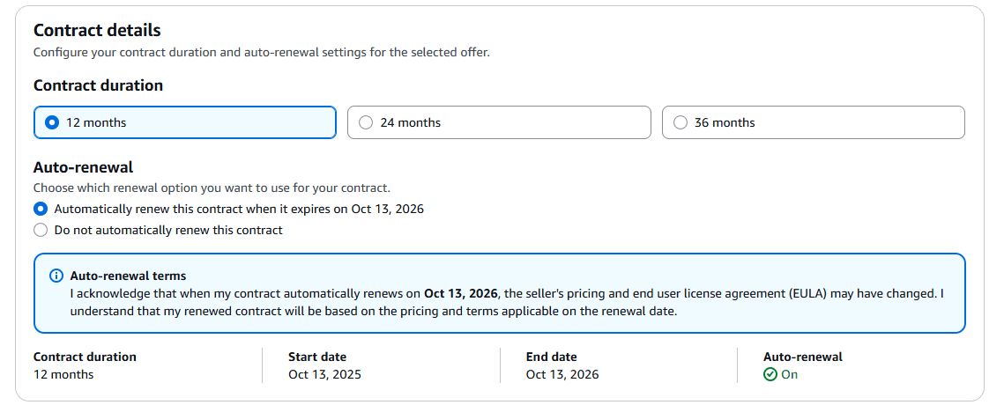The image size is (1004, 405).
Task: Click the End date value in summary
Action: pyautogui.click(x=561, y=374)
